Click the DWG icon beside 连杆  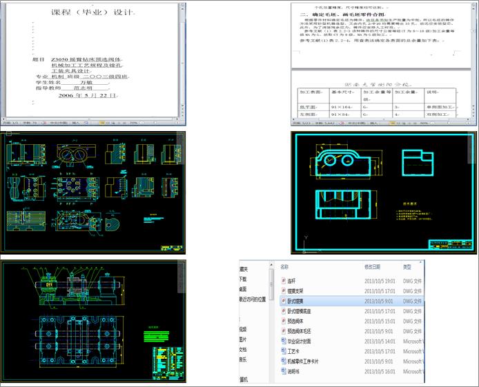[284, 281]
